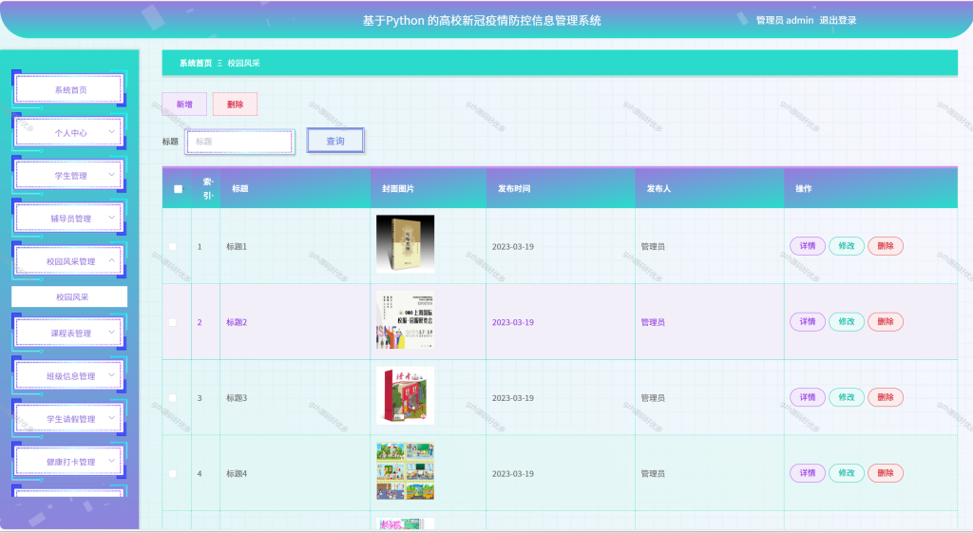Check the row 4 checkbox
The width and height of the screenshot is (973, 533).
tap(173, 473)
